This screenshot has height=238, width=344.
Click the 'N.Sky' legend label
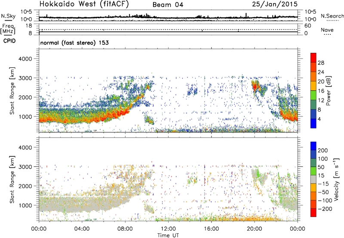[x=8, y=16]
